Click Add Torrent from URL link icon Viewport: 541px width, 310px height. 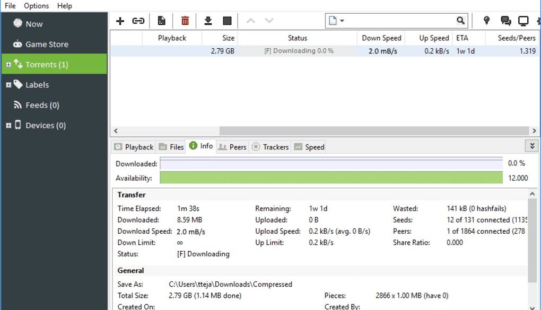click(138, 21)
